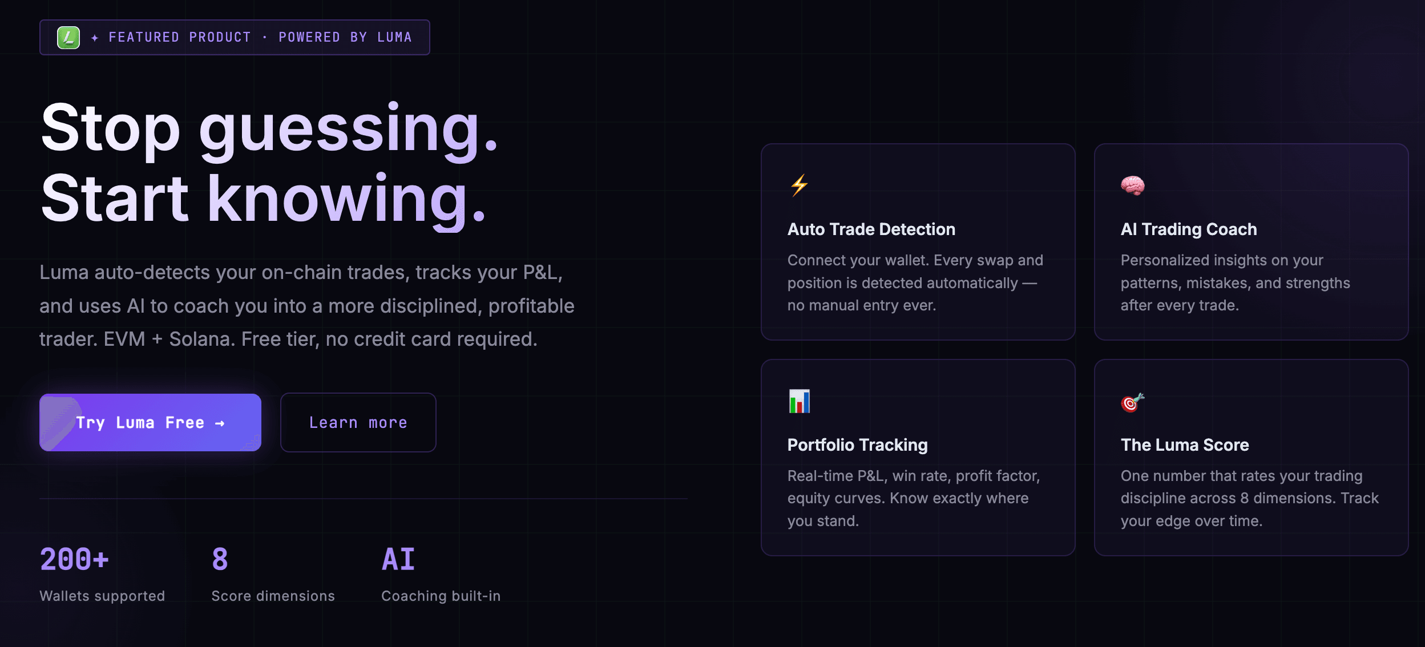Image resolution: width=1425 pixels, height=647 pixels.
Task: Click the 8 score dimensions number
Action: tap(220, 559)
